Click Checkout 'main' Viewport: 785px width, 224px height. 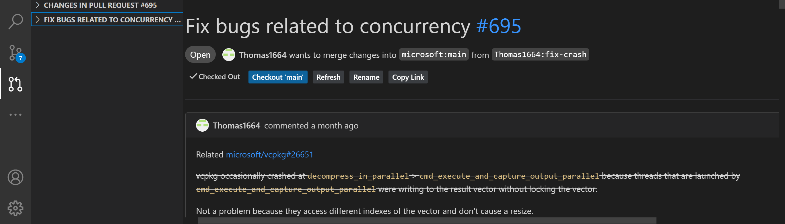point(278,77)
